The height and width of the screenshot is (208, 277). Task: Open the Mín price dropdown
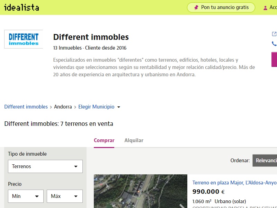point(26,196)
